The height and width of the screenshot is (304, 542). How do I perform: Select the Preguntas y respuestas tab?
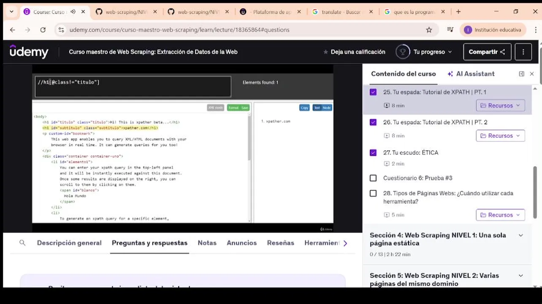coord(149,243)
